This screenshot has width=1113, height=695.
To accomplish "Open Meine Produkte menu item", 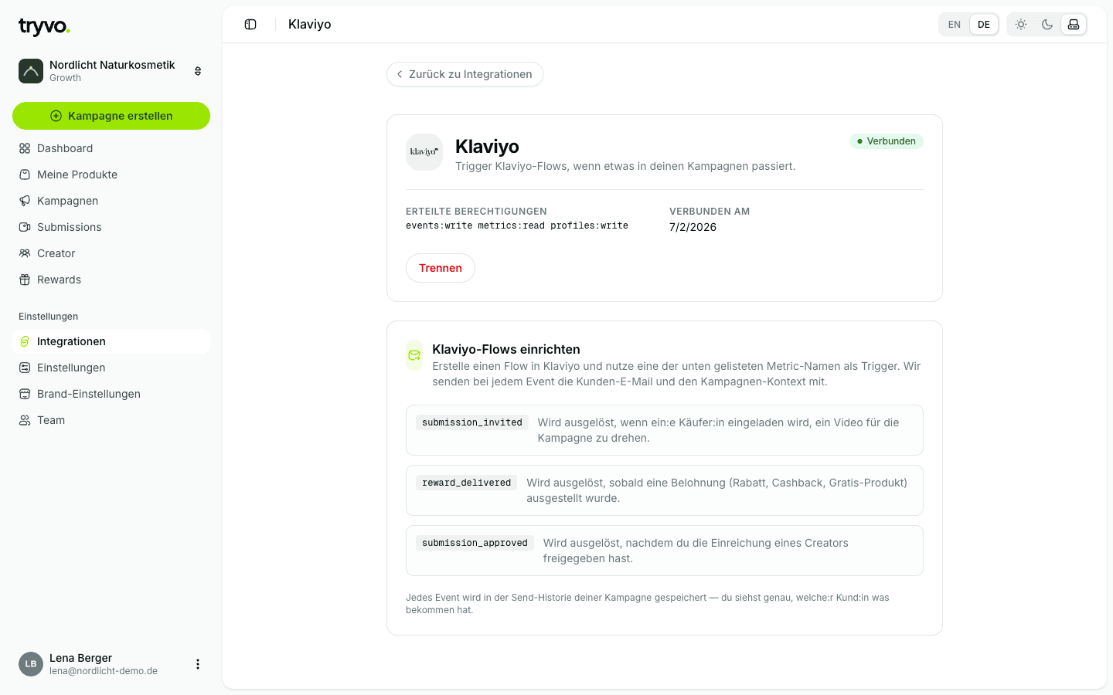I will (111, 175).
